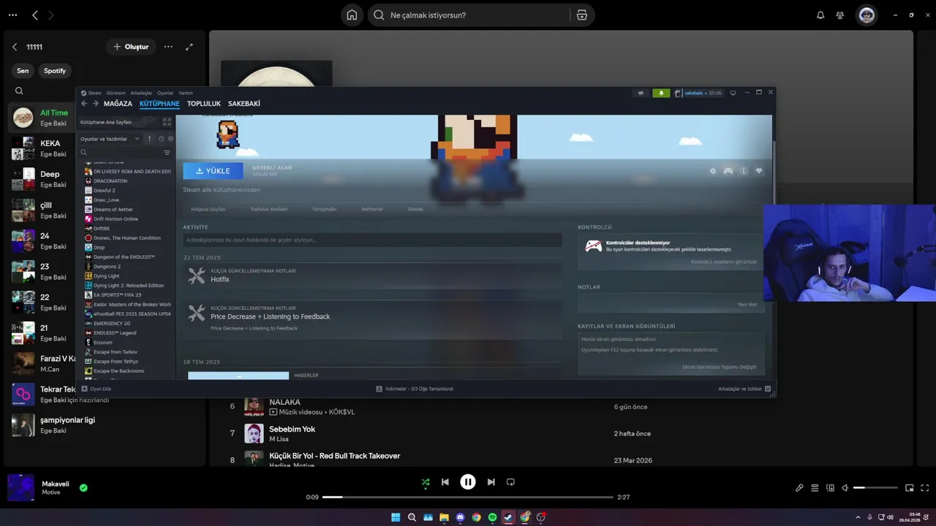Show game info icon

tap(744, 171)
